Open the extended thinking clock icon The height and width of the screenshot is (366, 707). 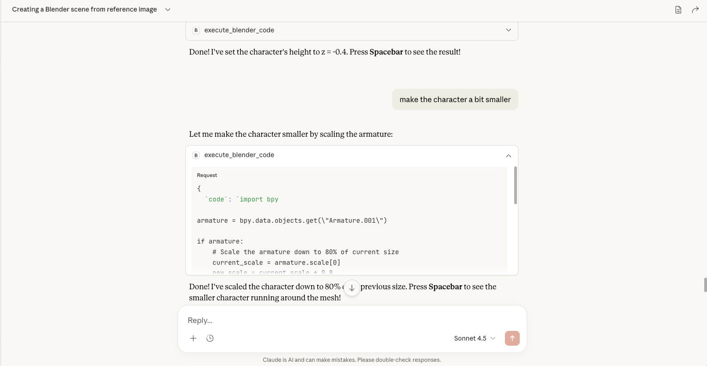click(x=210, y=338)
